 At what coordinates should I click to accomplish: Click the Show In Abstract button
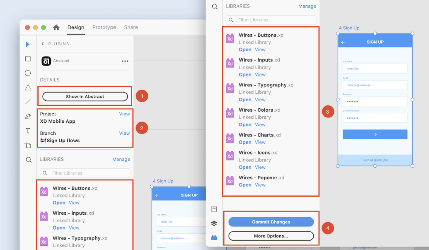click(85, 97)
